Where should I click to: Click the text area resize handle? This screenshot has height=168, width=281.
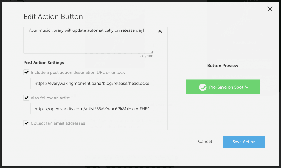click(x=152, y=52)
